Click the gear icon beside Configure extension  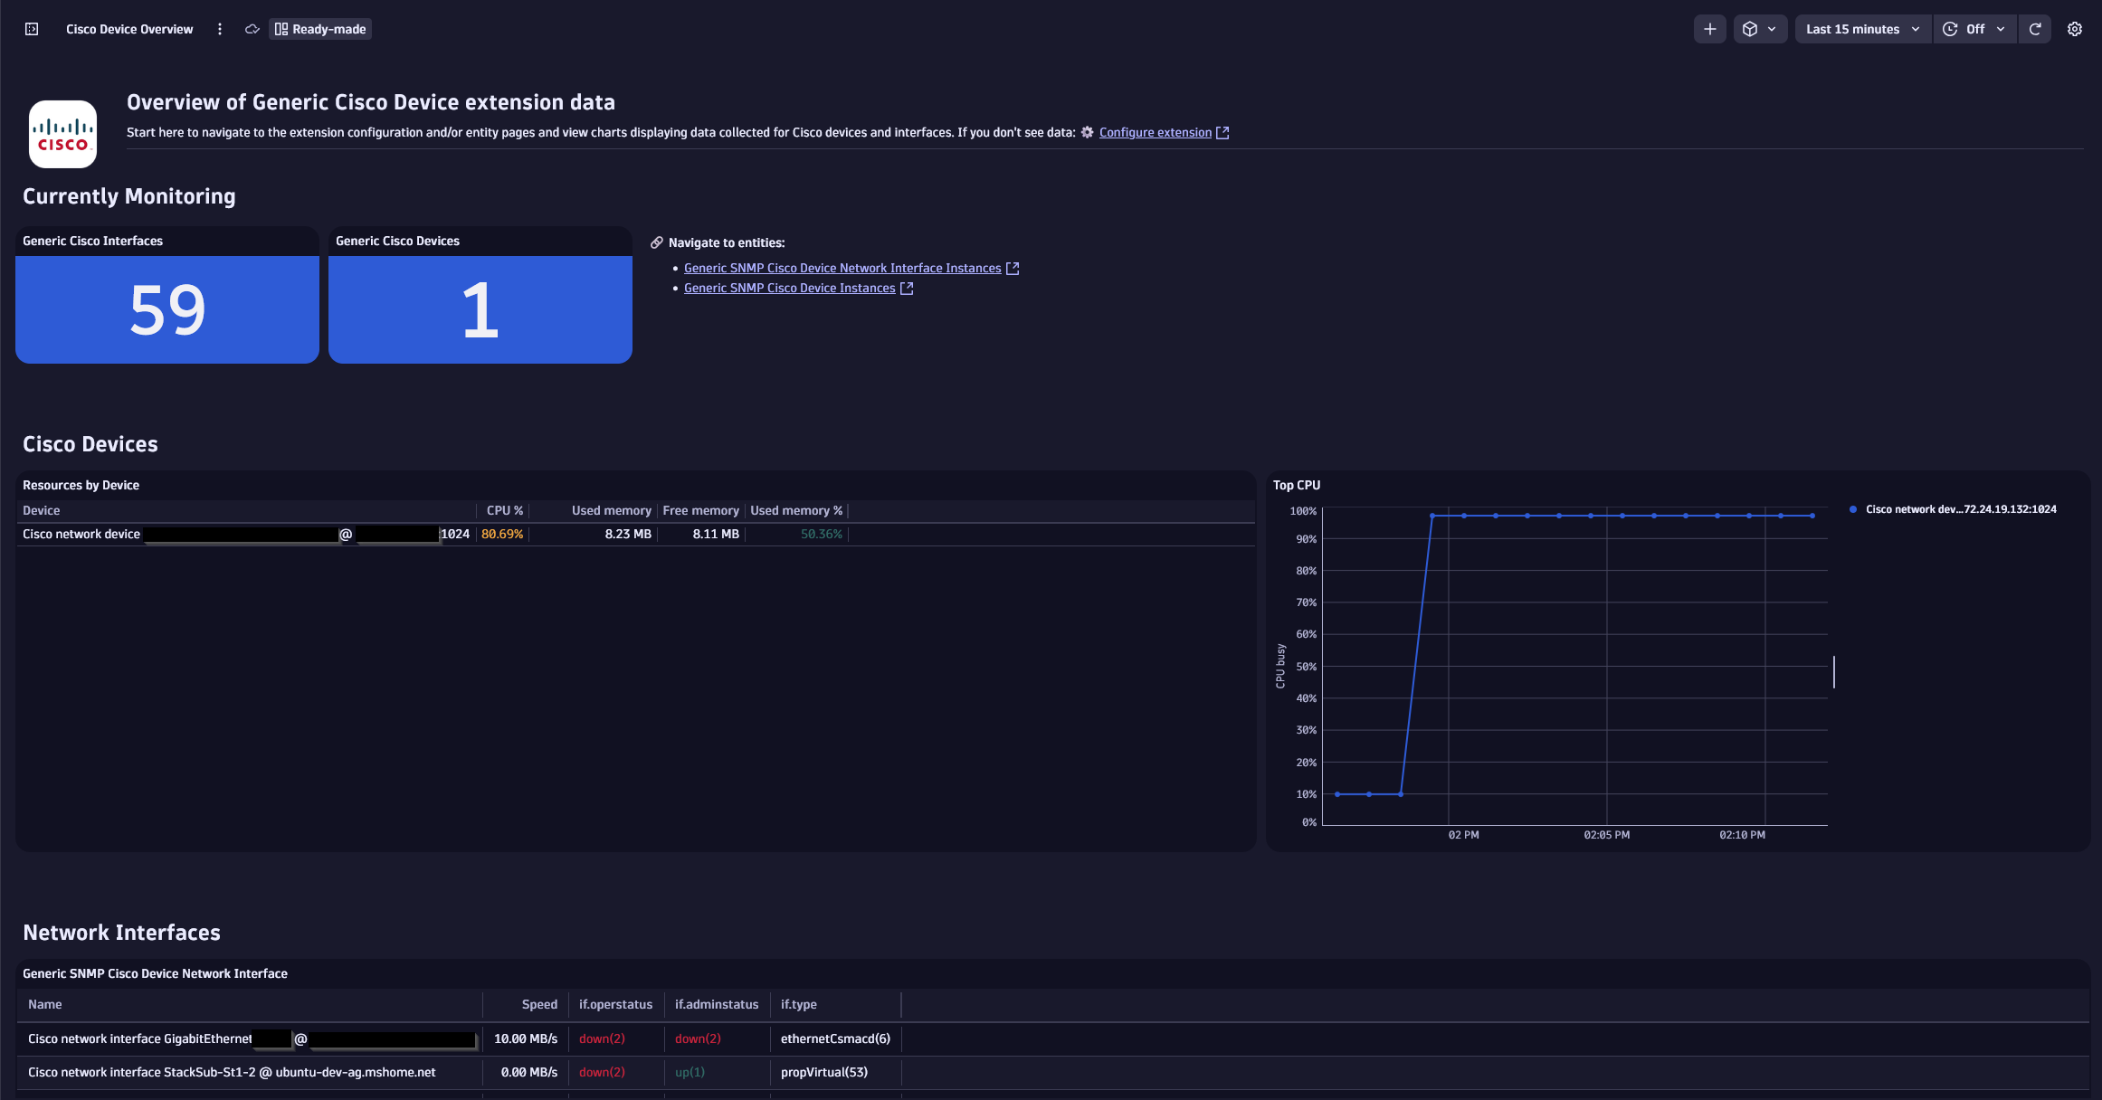1088,132
